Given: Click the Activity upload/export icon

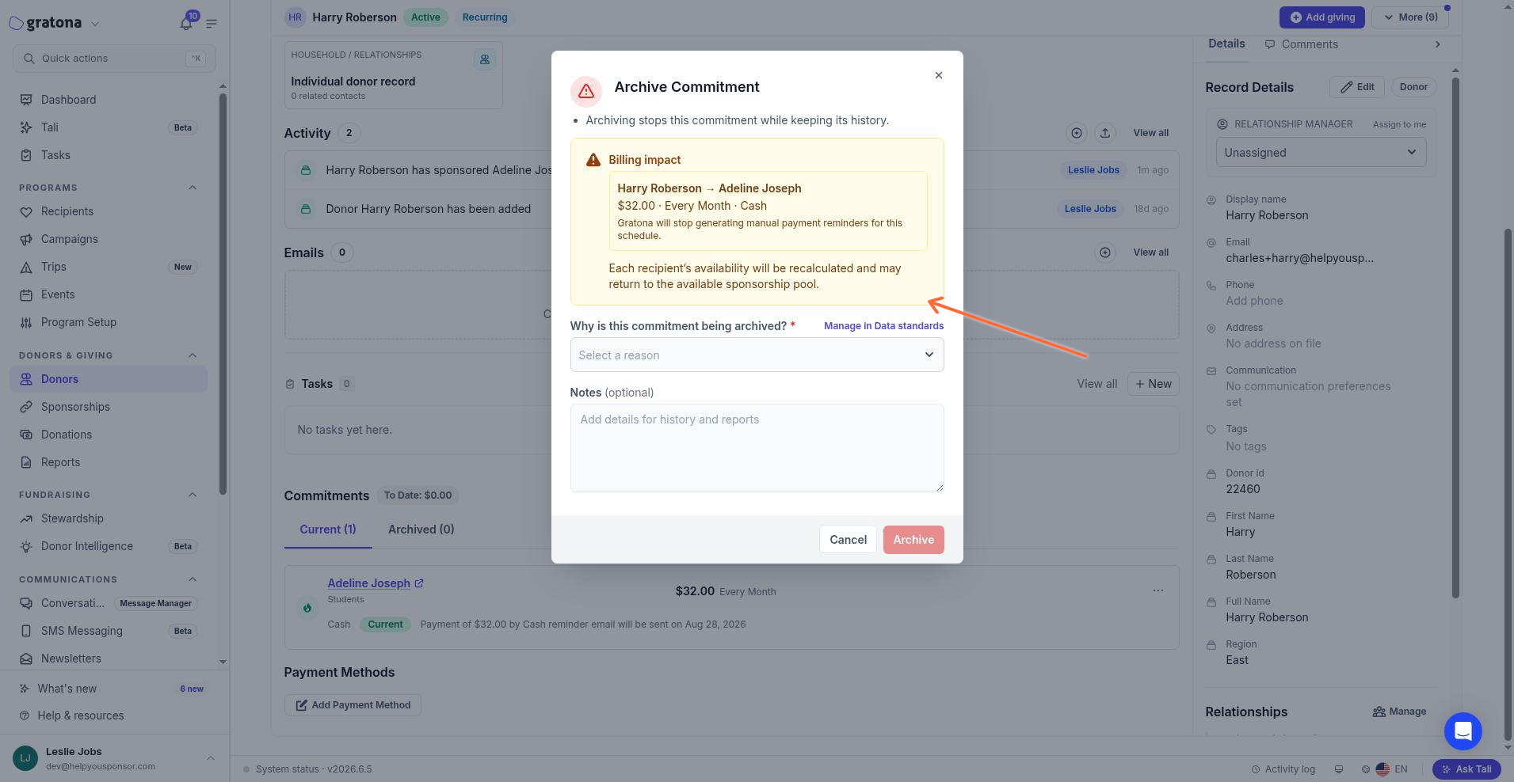Looking at the screenshot, I should tap(1105, 133).
